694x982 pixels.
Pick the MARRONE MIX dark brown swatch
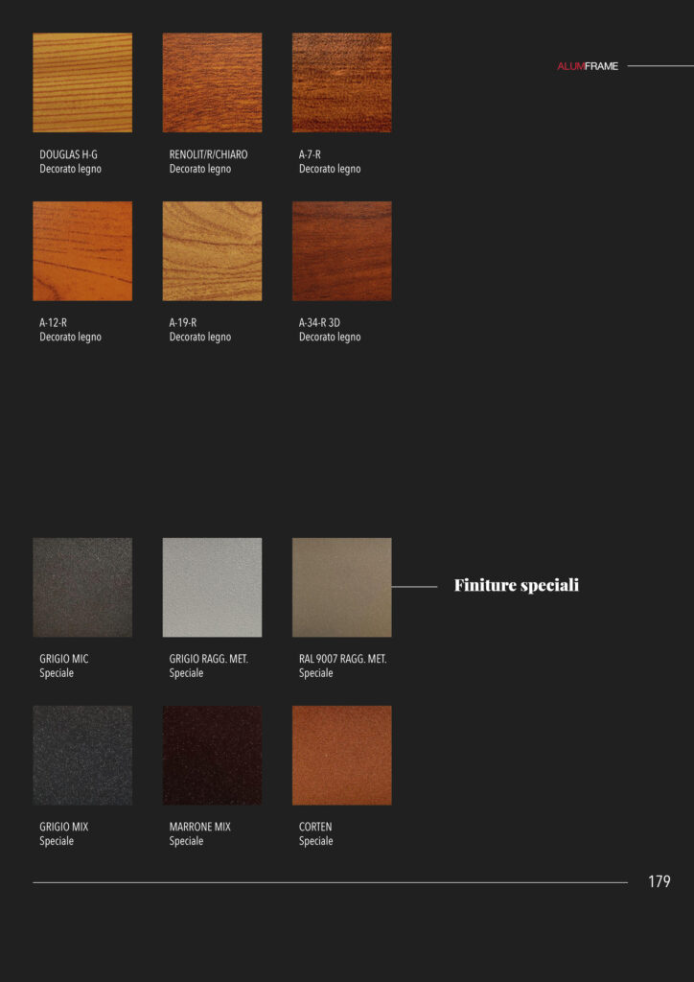tap(212, 756)
